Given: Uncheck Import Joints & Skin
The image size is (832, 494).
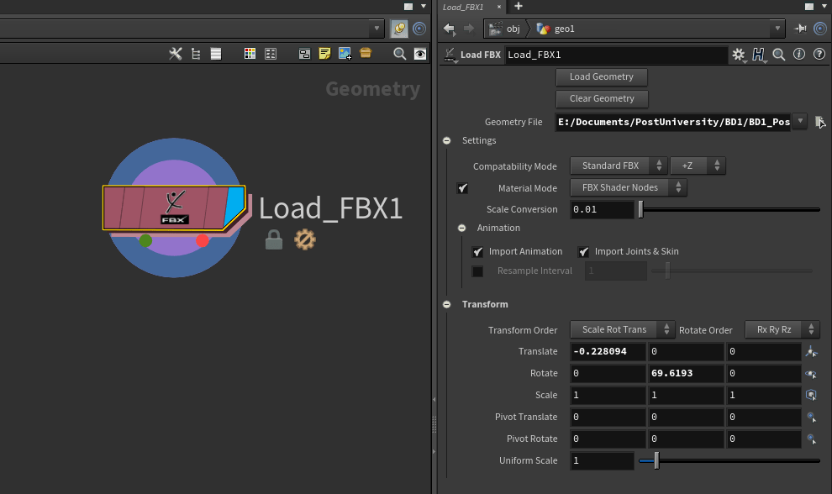Looking at the screenshot, I should [x=583, y=251].
